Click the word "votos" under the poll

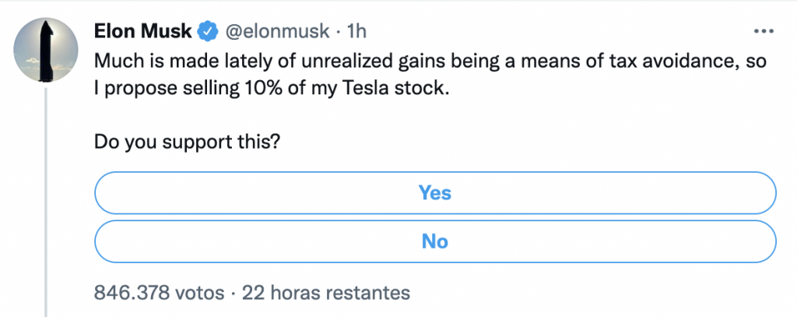tap(202, 293)
